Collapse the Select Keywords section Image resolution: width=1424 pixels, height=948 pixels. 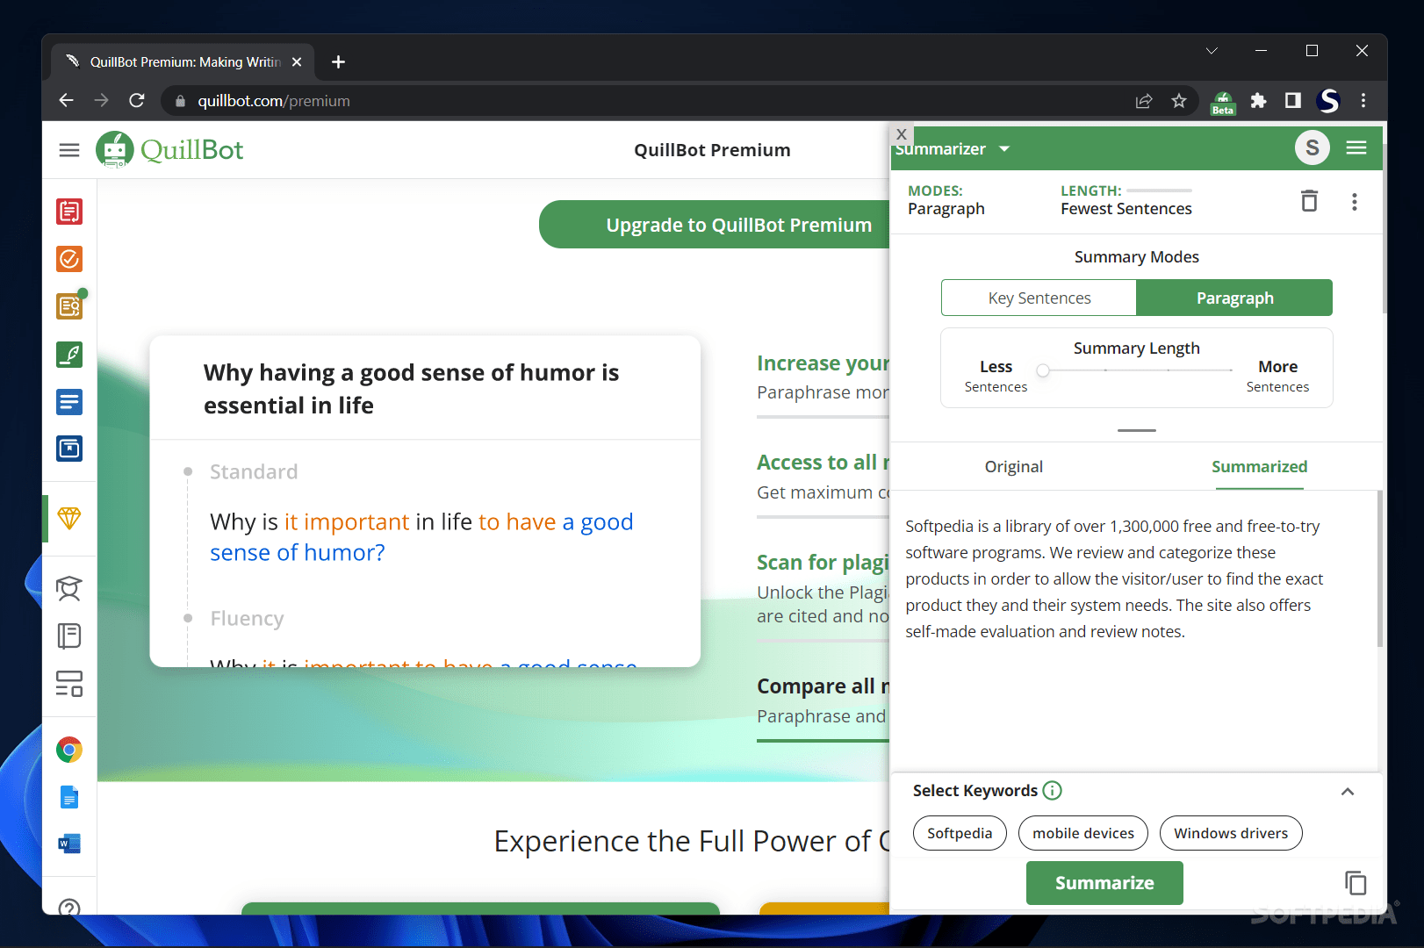tap(1348, 791)
